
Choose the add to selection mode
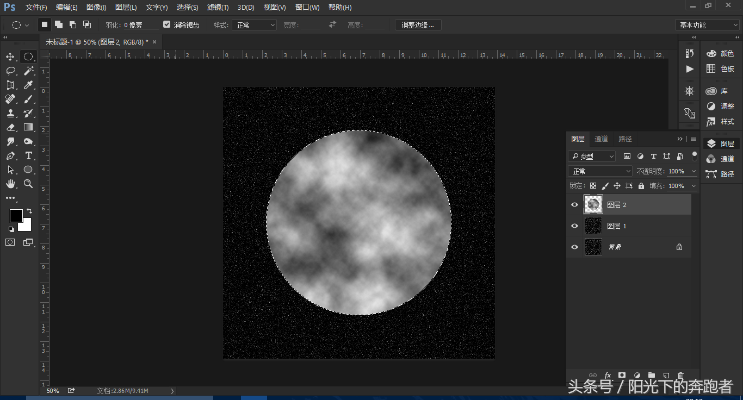(x=58, y=25)
